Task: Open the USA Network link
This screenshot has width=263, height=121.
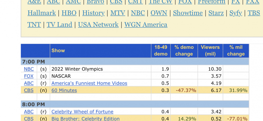Action: [x=98, y=25]
